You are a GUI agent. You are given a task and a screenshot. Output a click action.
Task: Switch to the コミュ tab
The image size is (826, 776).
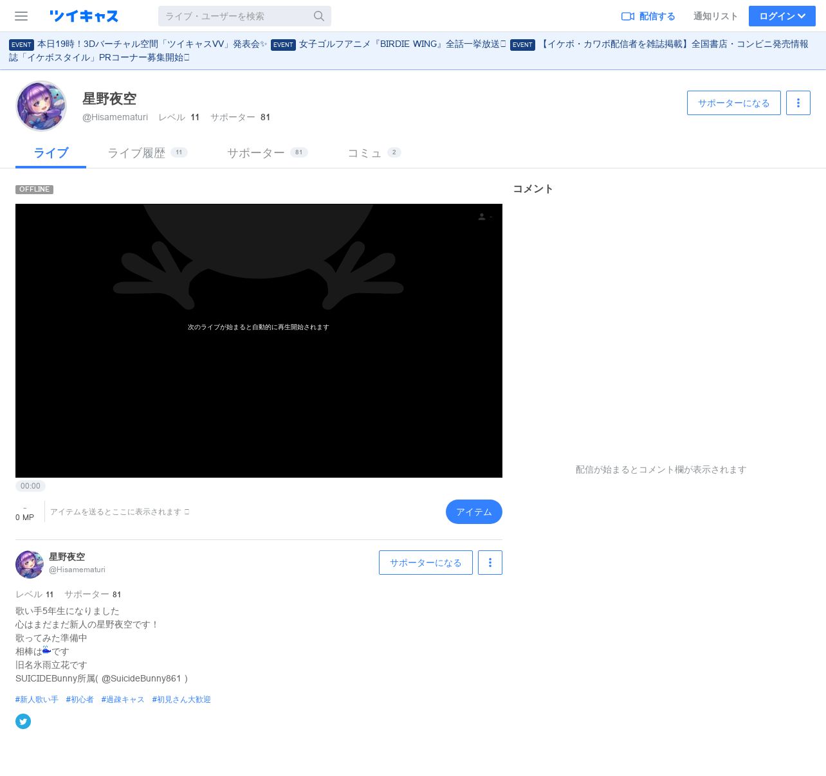click(374, 153)
